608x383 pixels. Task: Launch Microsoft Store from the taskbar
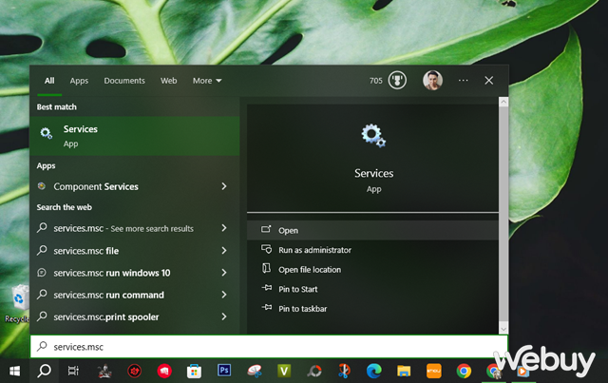[x=194, y=372]
